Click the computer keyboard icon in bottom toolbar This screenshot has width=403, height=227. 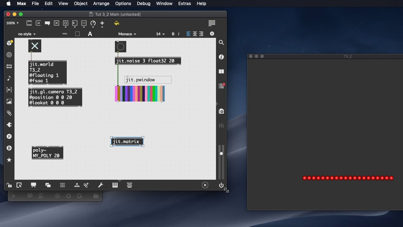pyautogui.click(x=129, y=185)
